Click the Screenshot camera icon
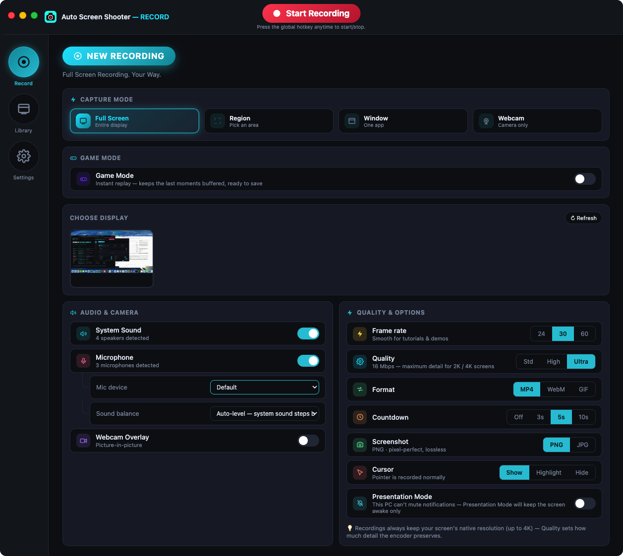 coord(360,445)
